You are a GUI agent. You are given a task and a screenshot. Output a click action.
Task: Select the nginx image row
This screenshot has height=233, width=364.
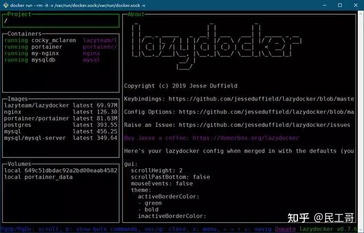61,112
